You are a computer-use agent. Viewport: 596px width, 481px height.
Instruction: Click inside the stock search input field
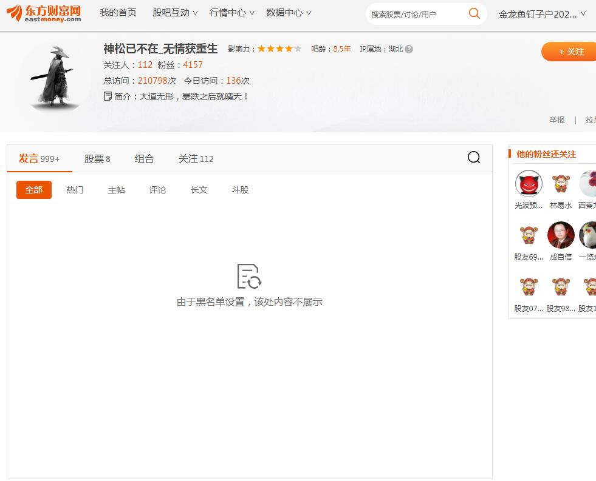point(413,13)
